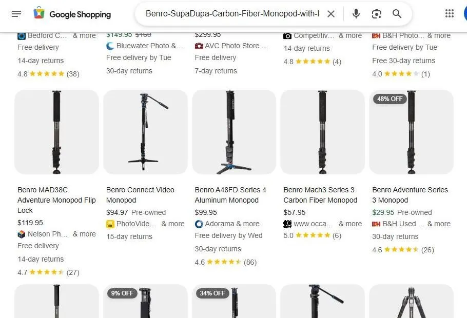Start a voice search with the microphone
Viewport: 467px width, 318px height.
[x=356, y=14]
